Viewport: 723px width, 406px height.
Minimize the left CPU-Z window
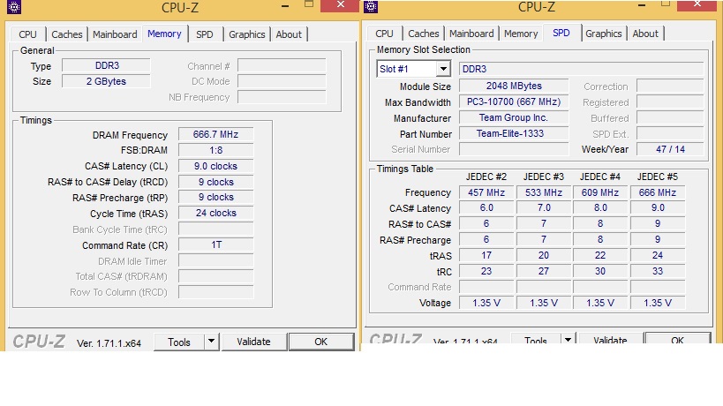[x=285, y=6]
